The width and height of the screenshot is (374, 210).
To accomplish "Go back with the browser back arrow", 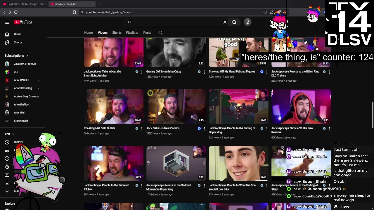I will coord(4,12).
